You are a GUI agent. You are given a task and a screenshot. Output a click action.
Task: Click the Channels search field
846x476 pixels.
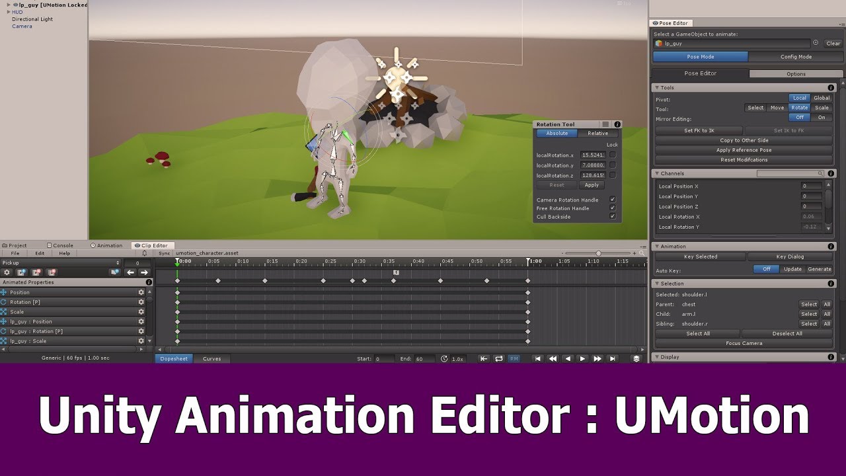tap(790, 174)
